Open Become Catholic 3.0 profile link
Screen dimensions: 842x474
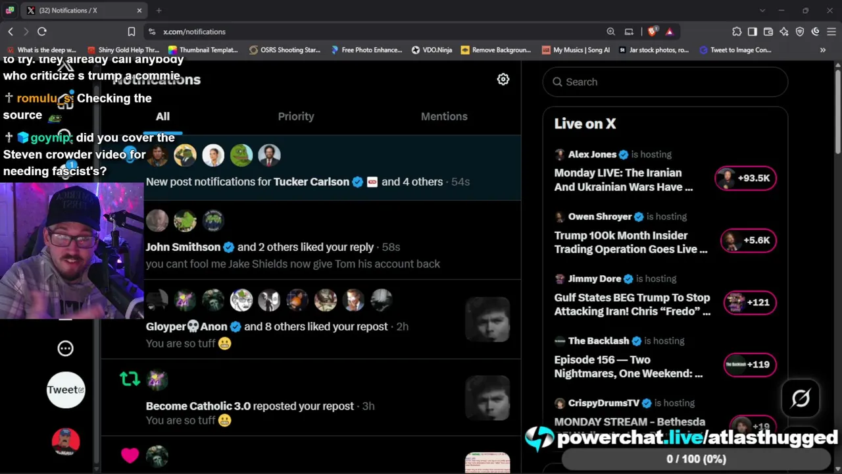(198, 406)
